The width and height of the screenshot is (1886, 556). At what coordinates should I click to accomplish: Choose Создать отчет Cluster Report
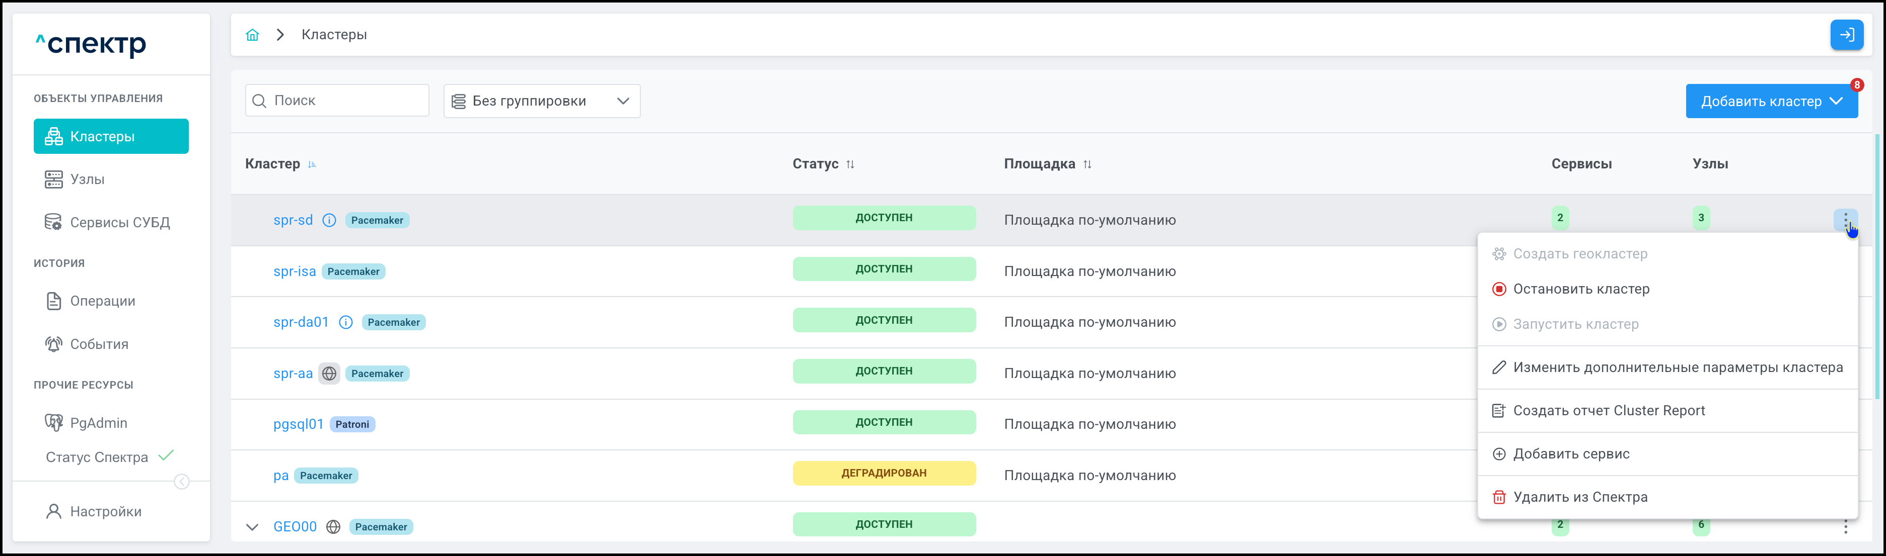[x=1609, y=411]
